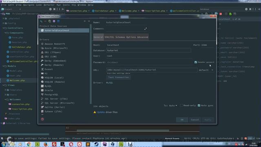Collapse the Welcomes folder
Screen dimensions: 261x147
[5, 100]
